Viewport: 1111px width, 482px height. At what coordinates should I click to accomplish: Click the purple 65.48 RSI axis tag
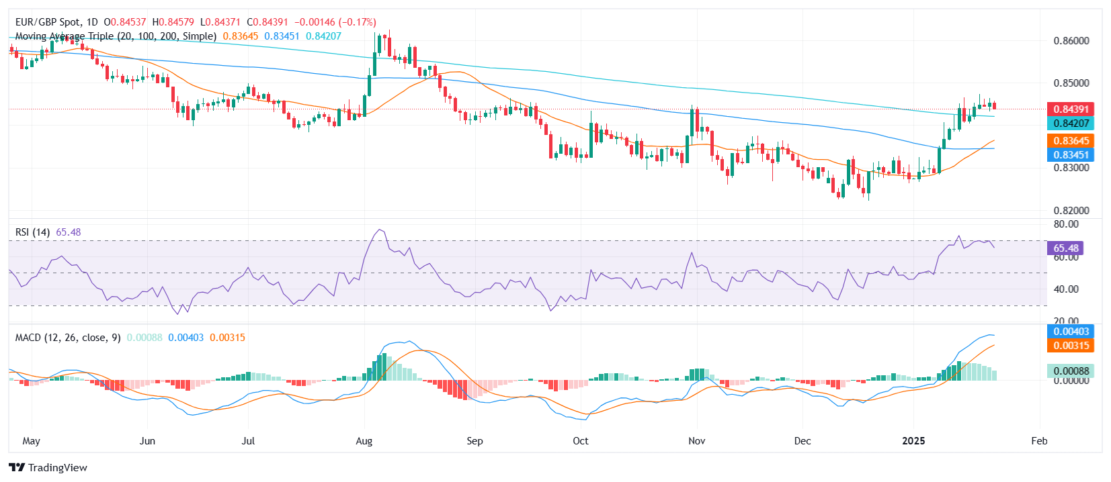(1065, 248)
